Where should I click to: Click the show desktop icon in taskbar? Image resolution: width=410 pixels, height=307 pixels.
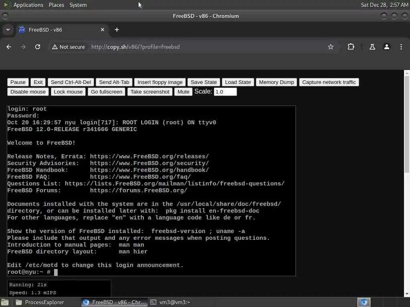5,302
